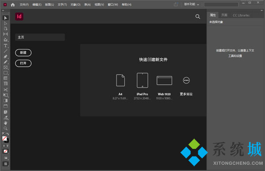Click the fill color swatch
Image resolution: width=265 pixels, height=171 pixels.
pos(4,138)
